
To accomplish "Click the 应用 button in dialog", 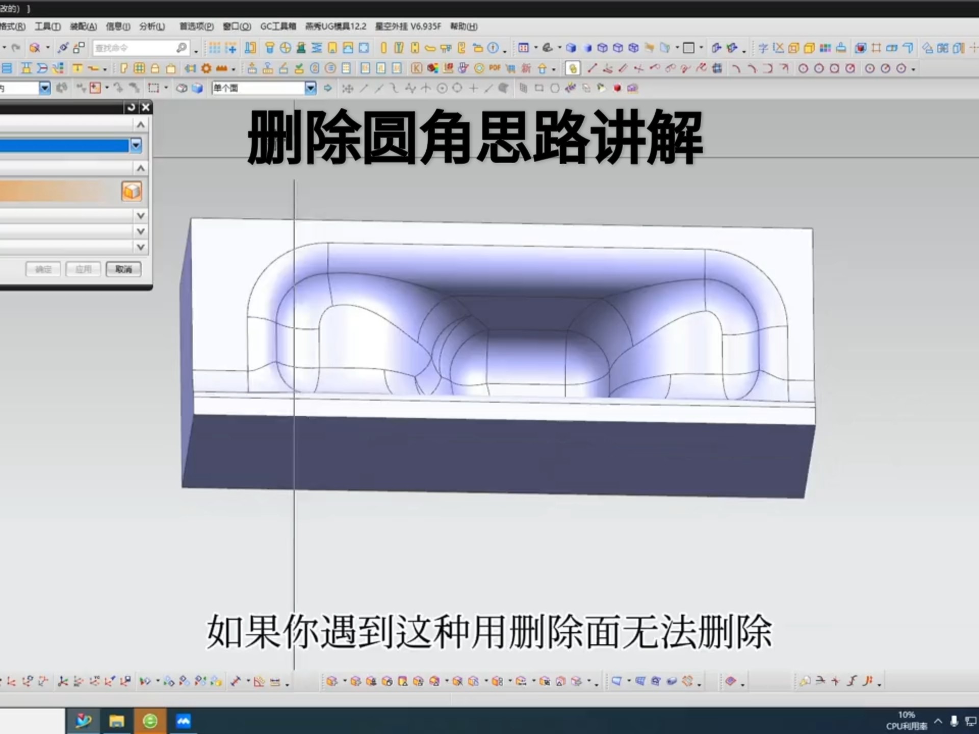I will [83, 269].
